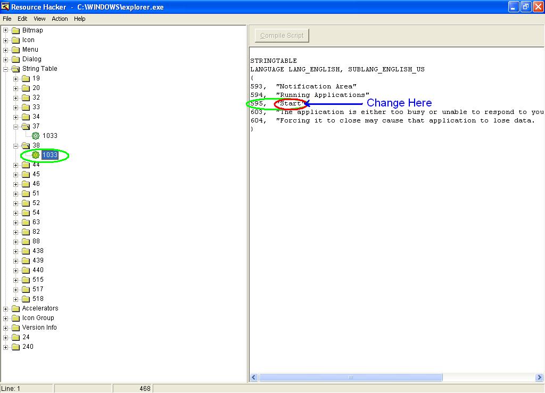The width and height of the screenshot is (545, 393).
Task: Open the Edit menu
Action: pyautogui.click(x=22, y=19)
